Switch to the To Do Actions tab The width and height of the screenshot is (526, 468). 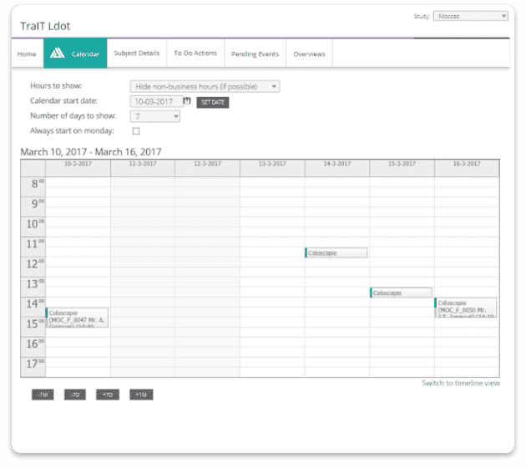click(x=195, y=53)
